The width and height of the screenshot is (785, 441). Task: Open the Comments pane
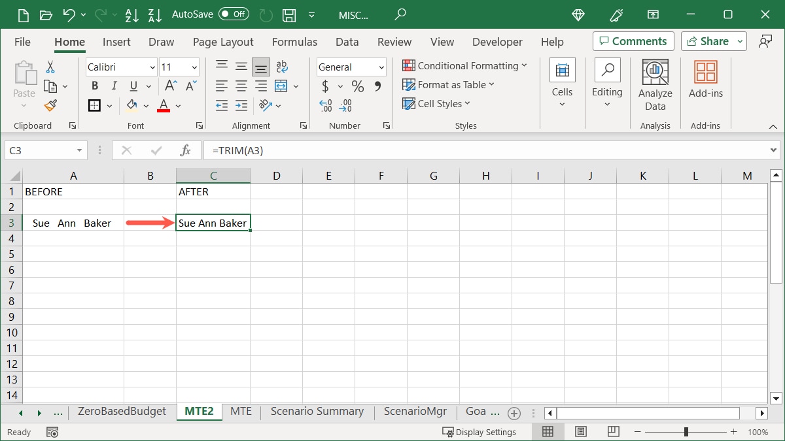(x=633, y=41)
